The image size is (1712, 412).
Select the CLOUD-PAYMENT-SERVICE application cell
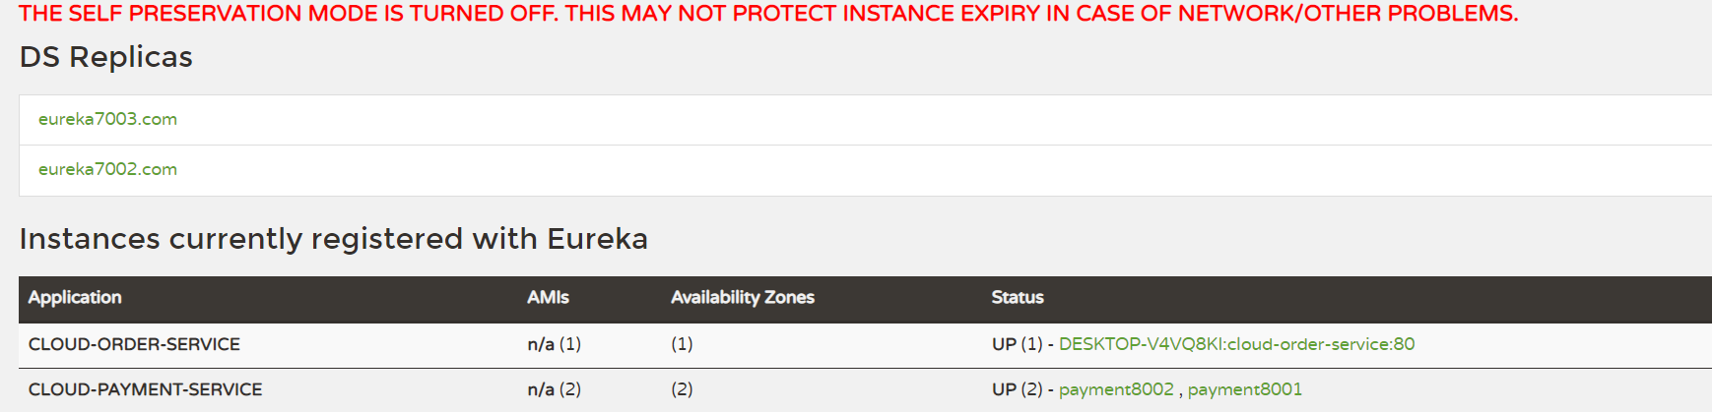coord(145,389)
